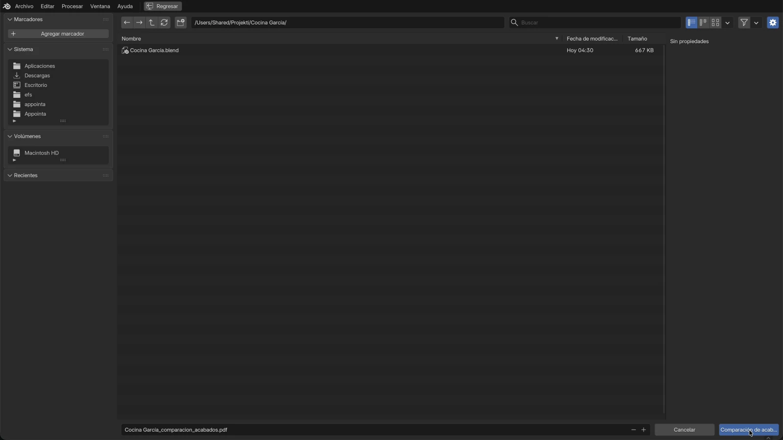The height and width of the screenshot is (440, 783).
Task: Collapse the Marcadores panel
Action: [x=10, y=20]
